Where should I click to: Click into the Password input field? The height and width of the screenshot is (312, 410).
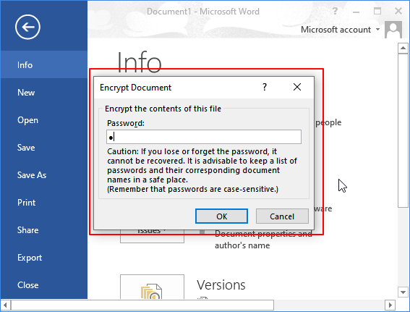(x=204, y=137)
